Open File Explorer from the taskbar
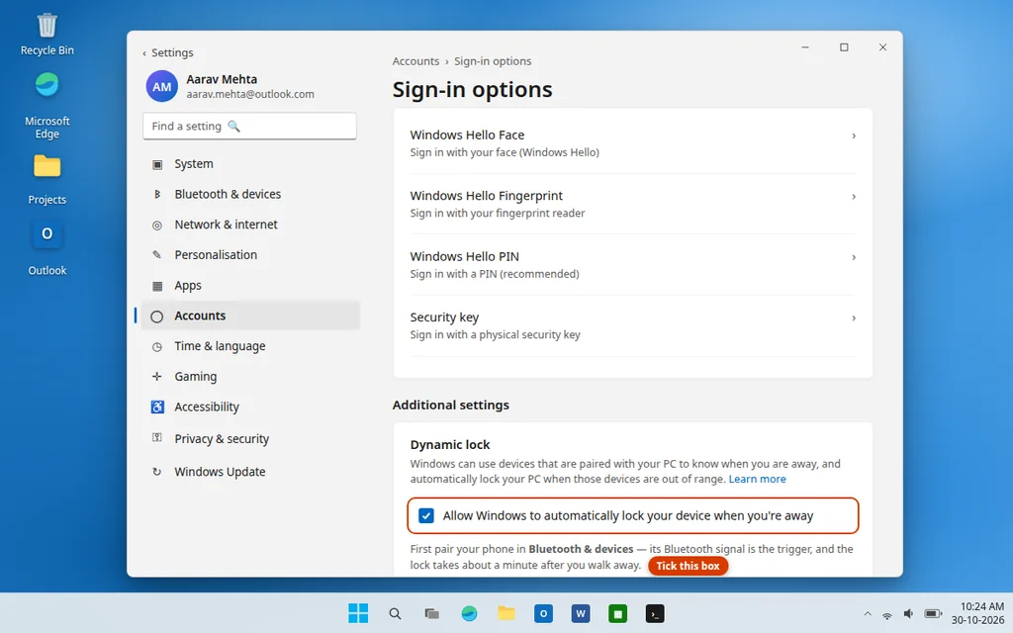The image size is (1013, 633). pyautogui.click(x=506, y=613)
